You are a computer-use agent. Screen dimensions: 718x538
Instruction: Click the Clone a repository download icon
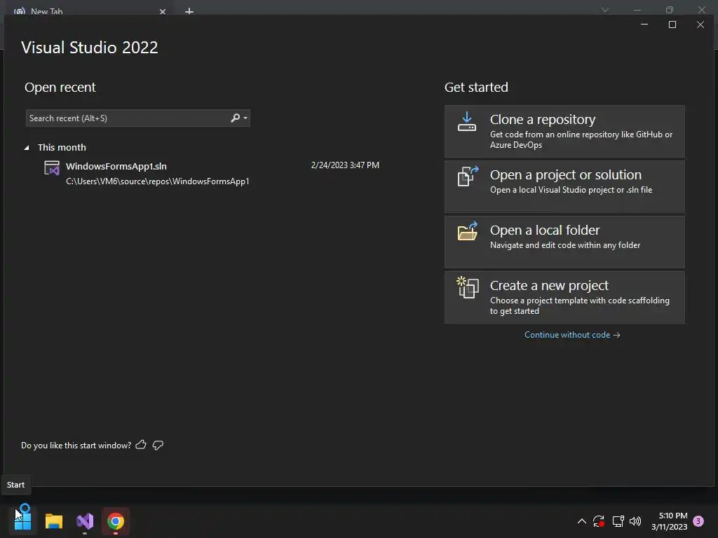[466, 122]
